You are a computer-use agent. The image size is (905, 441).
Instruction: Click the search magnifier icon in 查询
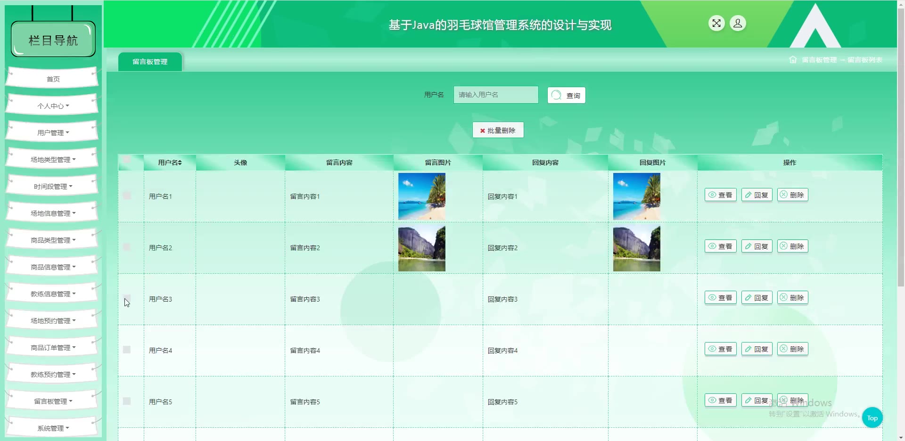556,95
